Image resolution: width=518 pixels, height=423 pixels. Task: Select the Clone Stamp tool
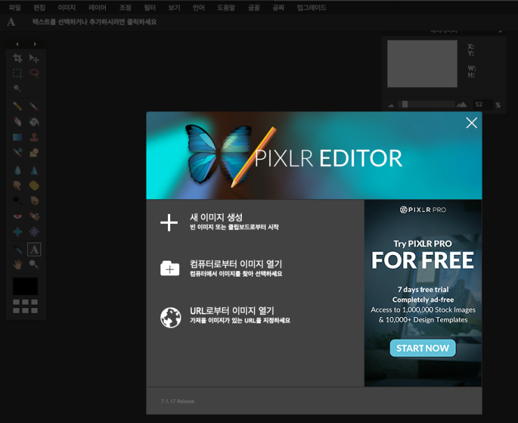34,137
